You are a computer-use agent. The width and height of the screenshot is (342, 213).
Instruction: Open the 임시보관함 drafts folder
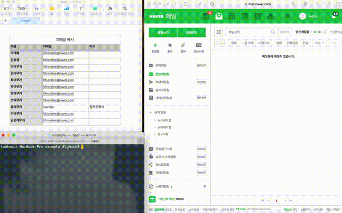[162, 90]
